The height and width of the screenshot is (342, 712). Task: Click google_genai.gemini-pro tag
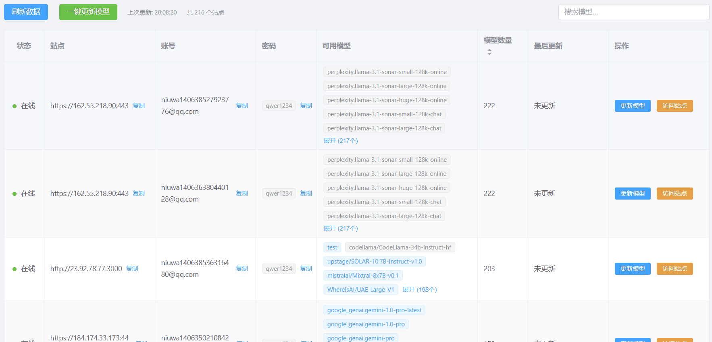click(x=361, y=338)
